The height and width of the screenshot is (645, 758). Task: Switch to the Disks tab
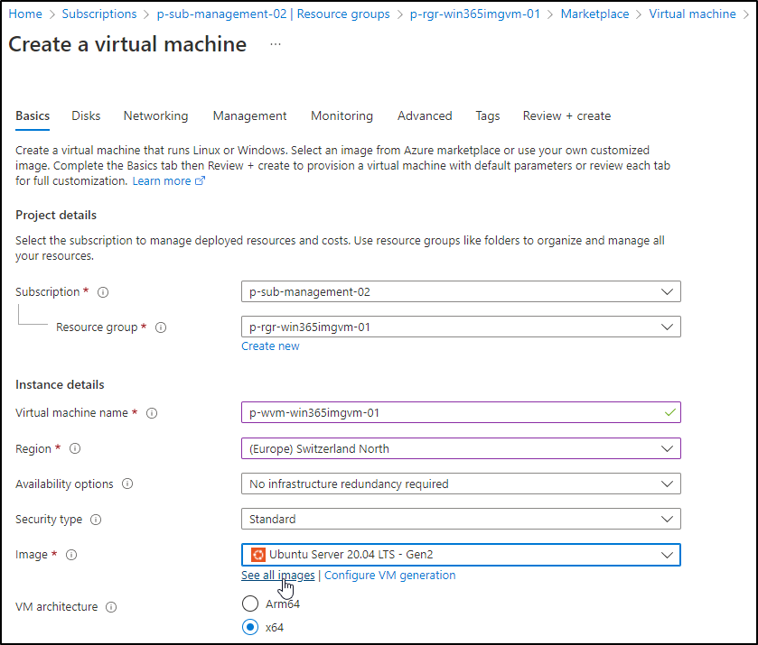pyautogui.click(x=86, y=115)
